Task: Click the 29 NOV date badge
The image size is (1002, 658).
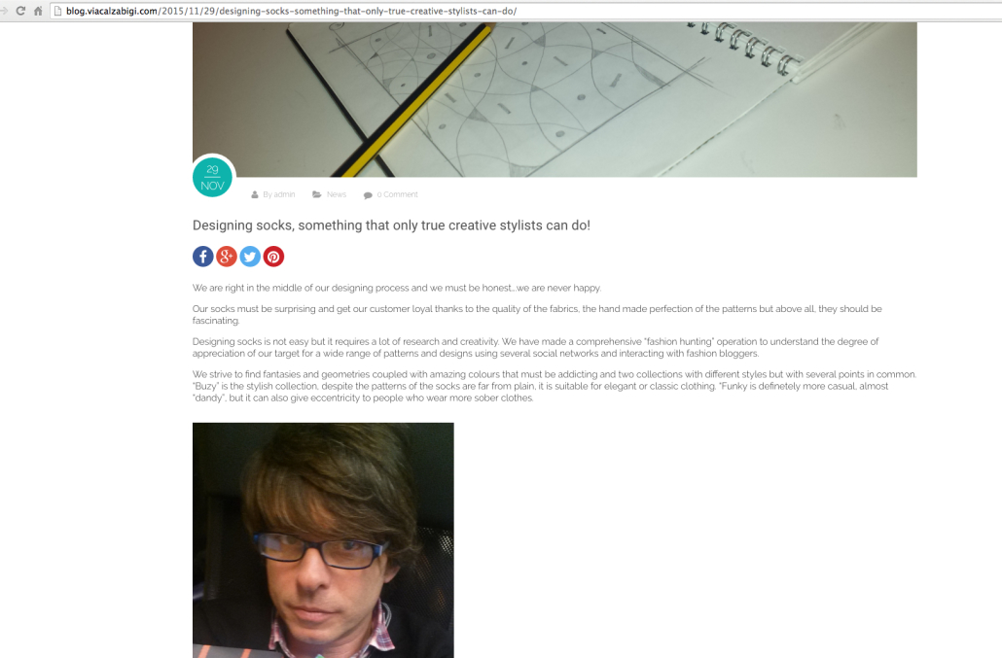Action: [213, 177]
